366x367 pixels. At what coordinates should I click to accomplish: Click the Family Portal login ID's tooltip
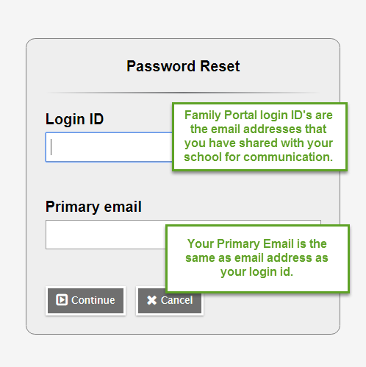click(259, 137)
